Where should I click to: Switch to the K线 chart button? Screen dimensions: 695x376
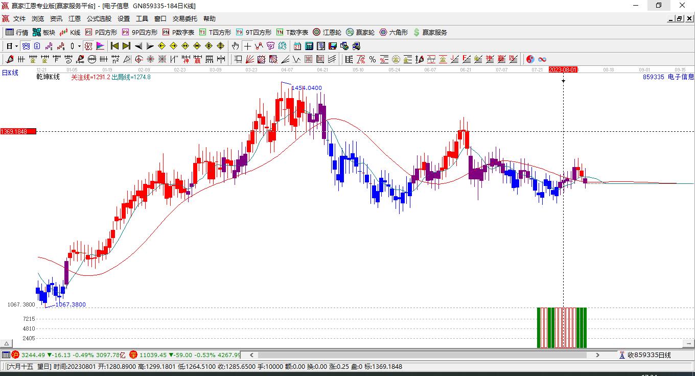70,32
